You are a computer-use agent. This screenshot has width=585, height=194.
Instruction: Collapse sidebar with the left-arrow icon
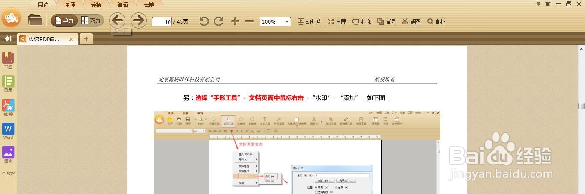[8, 39]
